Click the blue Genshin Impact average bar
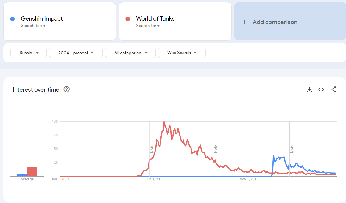This screenshot has width=346, height=203. point(22,175)
